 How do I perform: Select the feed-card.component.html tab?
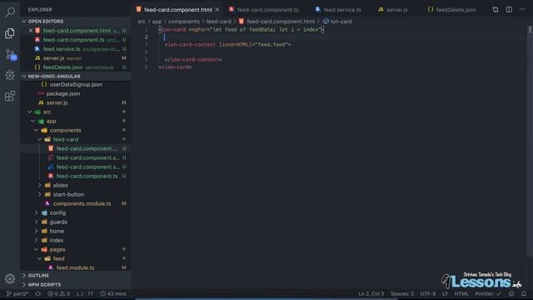pyautogui.click(x=177, y=9)
